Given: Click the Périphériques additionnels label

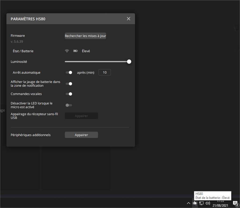Looking at the screenshot, I should tap(31, 135).
